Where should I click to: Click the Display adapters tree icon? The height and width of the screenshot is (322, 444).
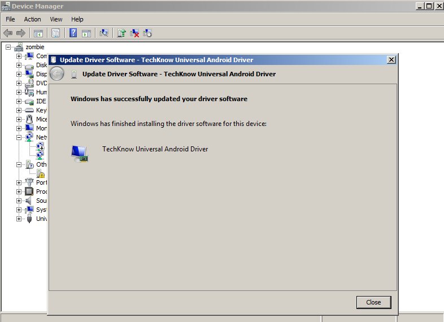coord(29,74)
